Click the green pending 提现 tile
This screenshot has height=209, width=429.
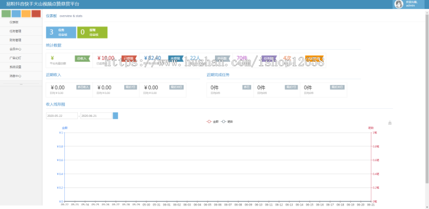click(x=92, y=32)
